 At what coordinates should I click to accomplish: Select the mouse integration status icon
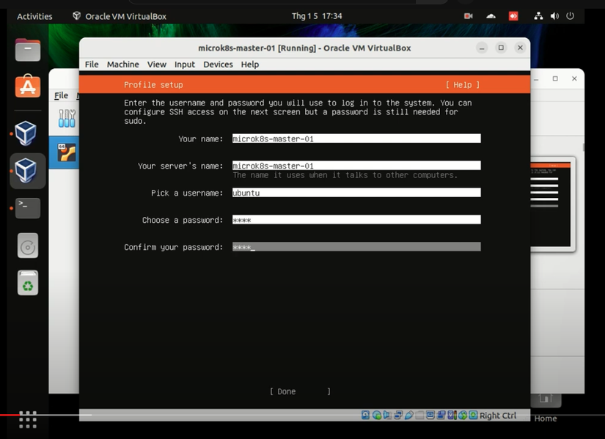[451, 416]
